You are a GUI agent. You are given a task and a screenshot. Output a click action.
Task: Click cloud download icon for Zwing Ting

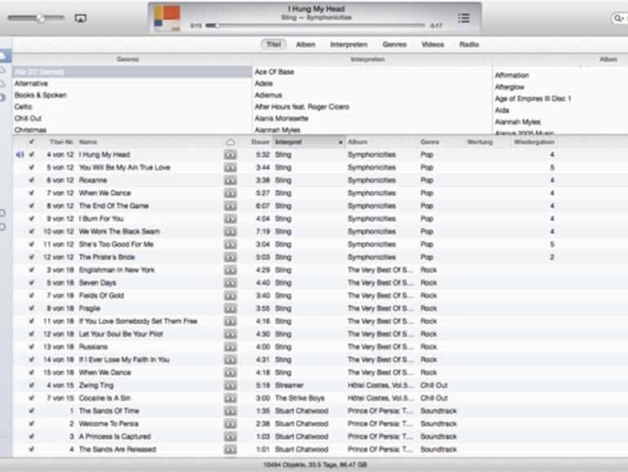click(x=230, y=385)
